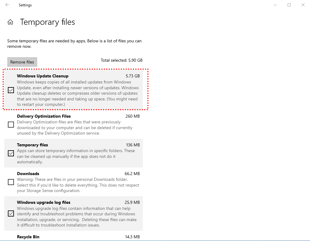Click the Settings window title text
The image size is (310, 241).
point(25,5)
